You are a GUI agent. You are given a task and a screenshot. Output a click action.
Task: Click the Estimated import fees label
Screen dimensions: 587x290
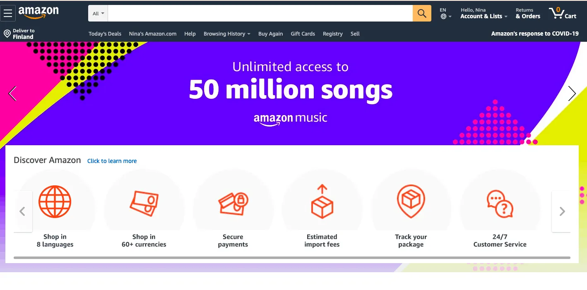click(322, 241)
